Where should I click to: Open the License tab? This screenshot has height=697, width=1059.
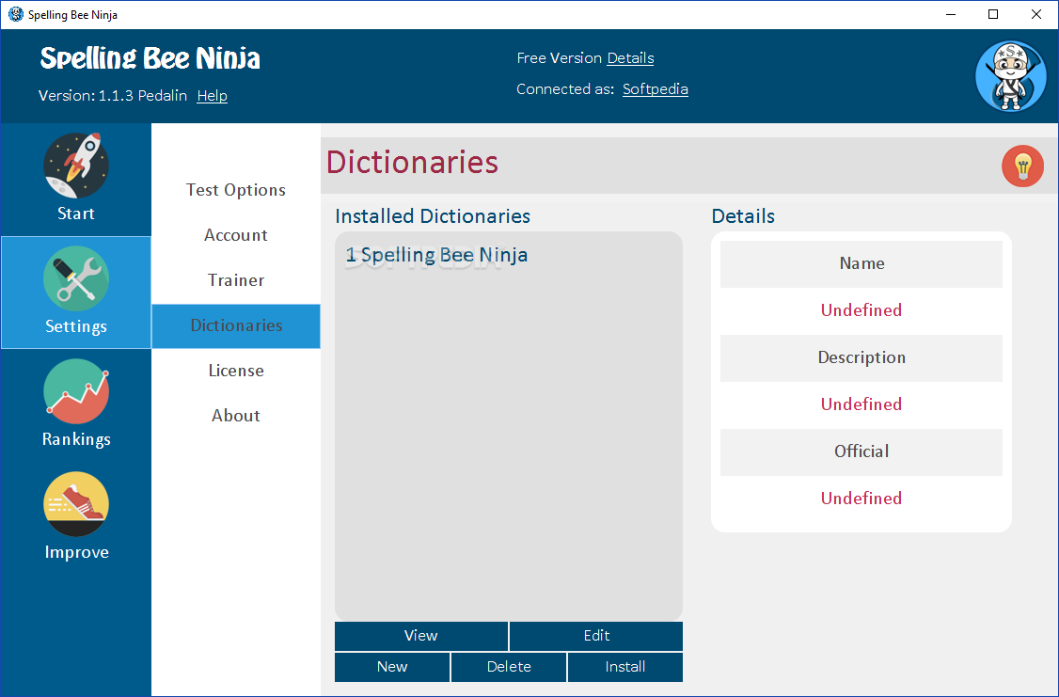(x=236, y=371)
